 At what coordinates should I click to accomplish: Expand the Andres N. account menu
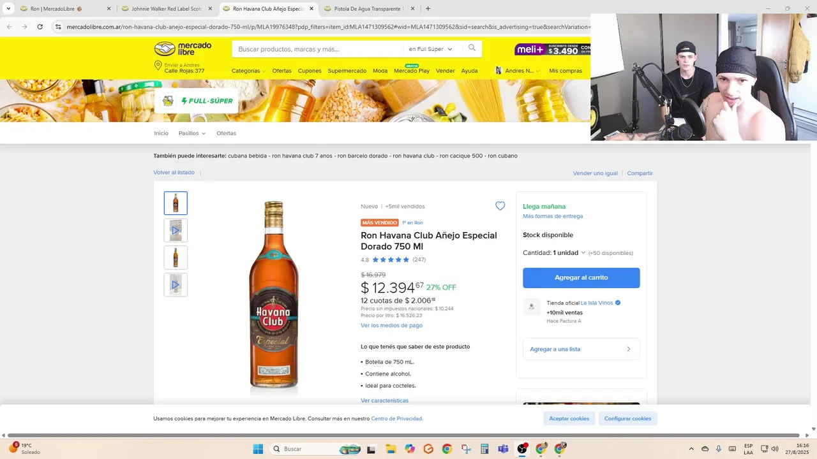click(522, 71)
